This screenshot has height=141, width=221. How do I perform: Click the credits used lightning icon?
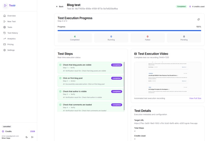point(190,7)
